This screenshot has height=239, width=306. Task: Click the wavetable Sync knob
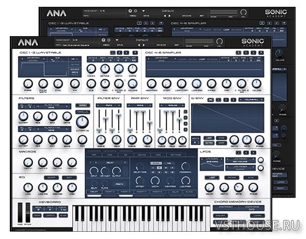[58, 84]
